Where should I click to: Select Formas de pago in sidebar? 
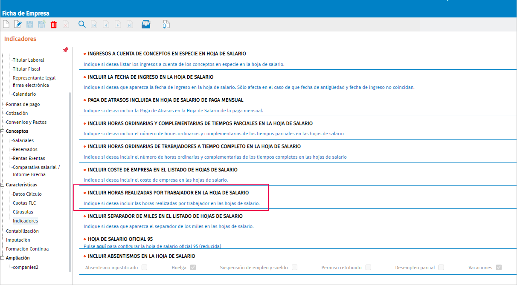23,104
